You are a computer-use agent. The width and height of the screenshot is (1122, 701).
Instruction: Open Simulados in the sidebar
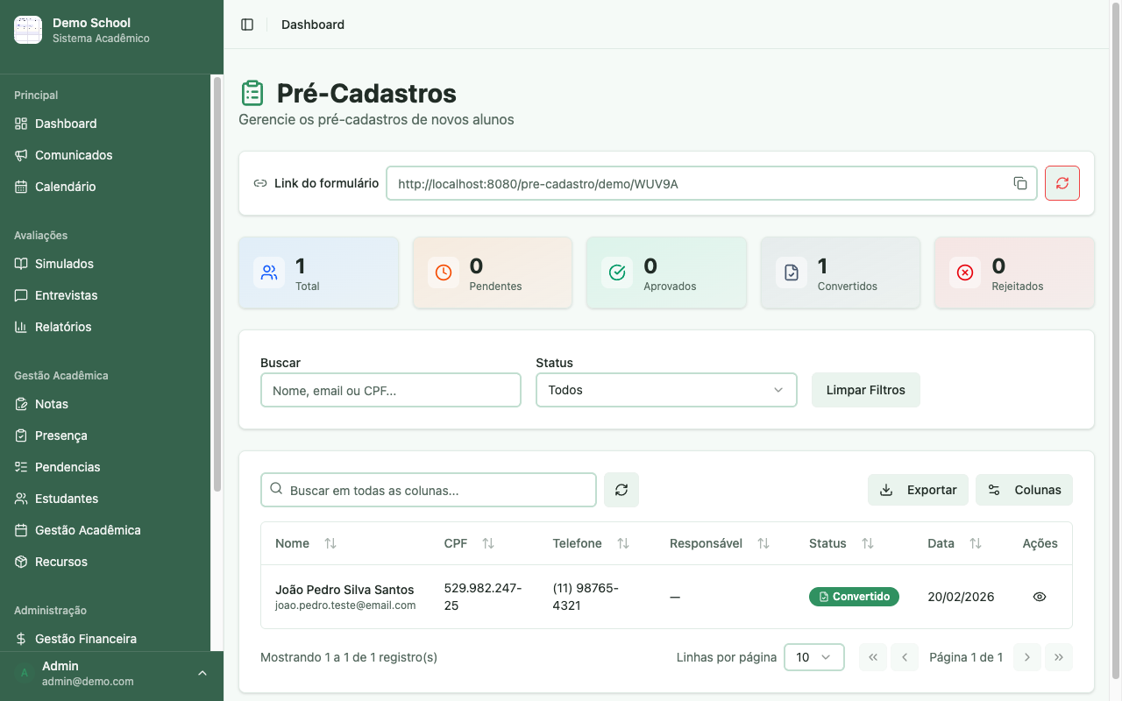(x=105, y=264)
